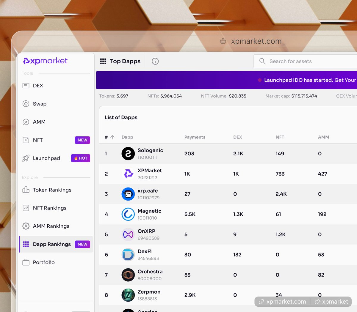Switch to the Explore section
The image size is (357, 312).
[30, 177]
